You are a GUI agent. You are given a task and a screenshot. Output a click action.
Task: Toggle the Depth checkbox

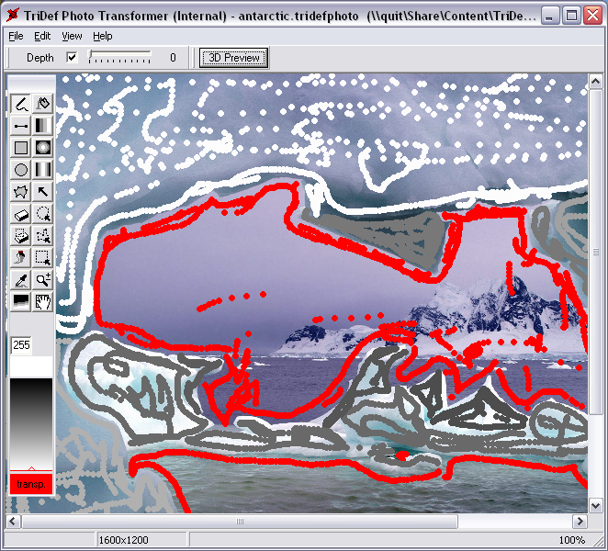pyautogui.click(x=72, y=57)
